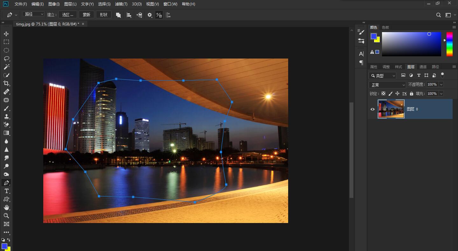Select the Horizontal Type tool
The height and width of the screenshot is (251, 458).
tap(6, 191)
